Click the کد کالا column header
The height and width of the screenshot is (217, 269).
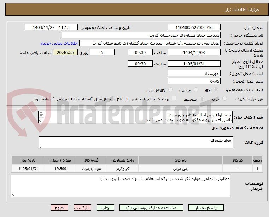click(238, 160)
